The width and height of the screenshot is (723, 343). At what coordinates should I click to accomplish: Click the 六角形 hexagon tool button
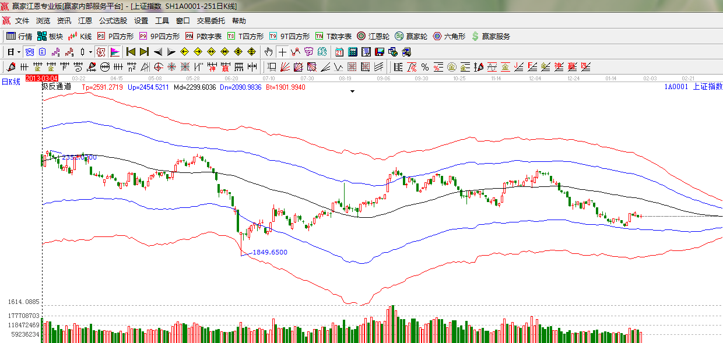tap(449, 36)
